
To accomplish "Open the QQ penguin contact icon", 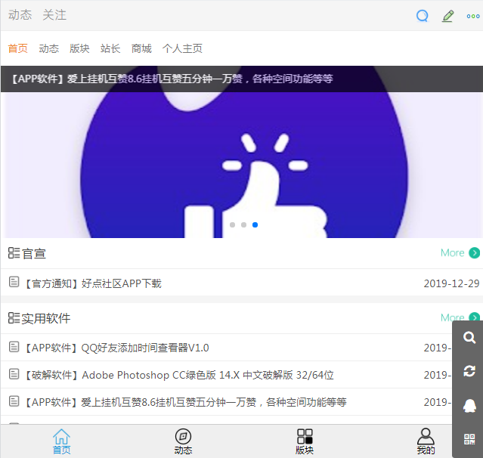I will (469, 405).
